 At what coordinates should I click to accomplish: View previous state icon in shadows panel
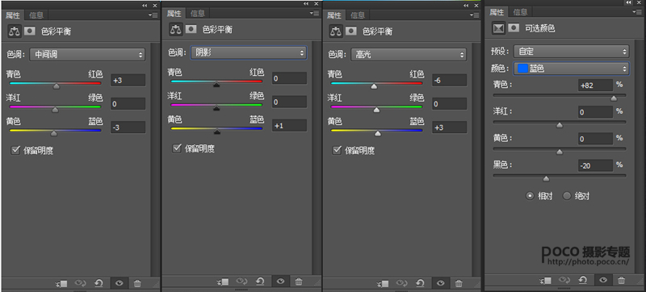click(241, 282)
